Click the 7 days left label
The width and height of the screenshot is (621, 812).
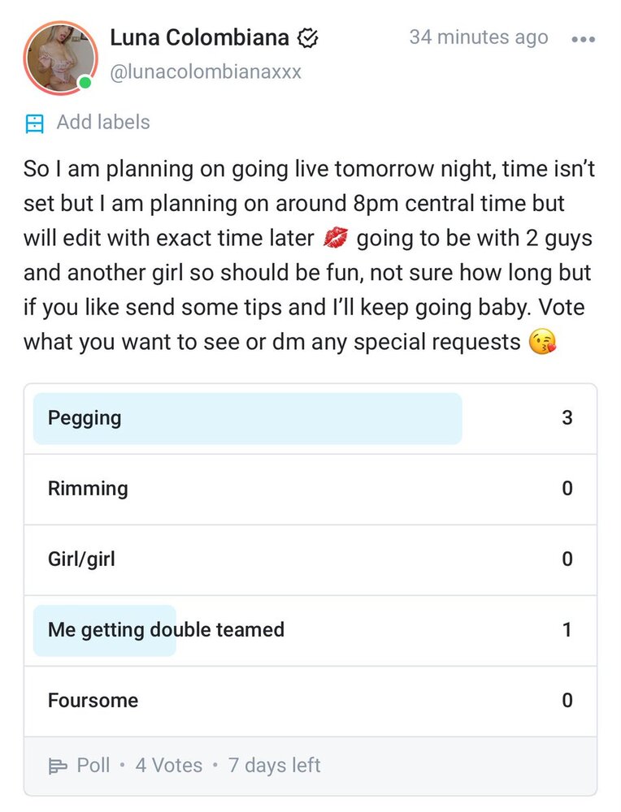tap(274, 766)
